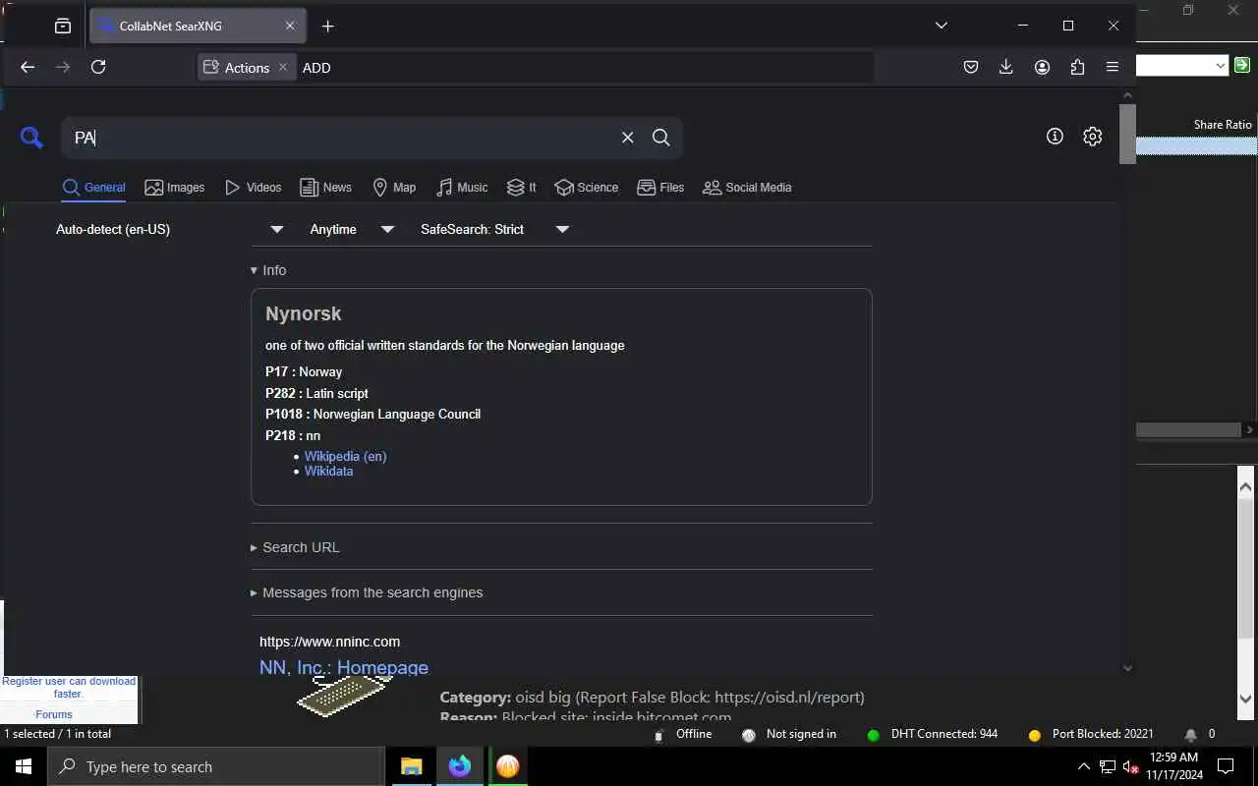Show hidden system tray icons
The width and height of the screenshot is (1258, 786).
[x=1084, y=766]
